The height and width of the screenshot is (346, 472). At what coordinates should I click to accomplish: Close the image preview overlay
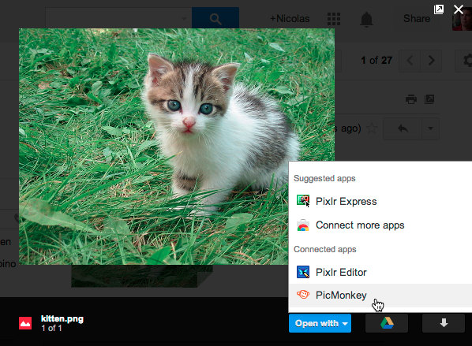pyautogui.click(x=459, y=9)
